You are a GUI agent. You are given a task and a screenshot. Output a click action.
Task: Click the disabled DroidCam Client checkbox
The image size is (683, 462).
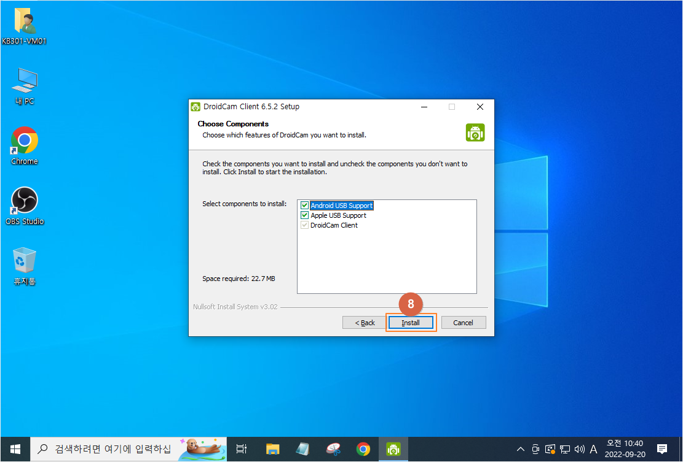[x=304, y=225]
